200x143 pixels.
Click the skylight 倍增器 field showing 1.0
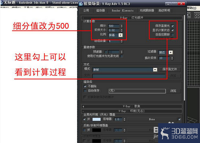118,120
